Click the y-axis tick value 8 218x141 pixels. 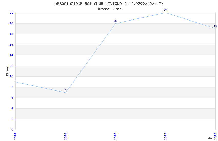click(x=12, y=87)
